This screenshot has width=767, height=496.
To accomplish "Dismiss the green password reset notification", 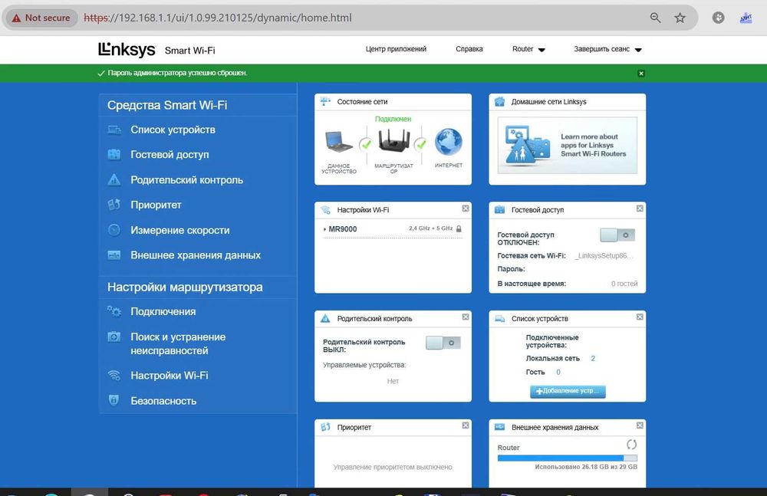I will tap(640, 74).
